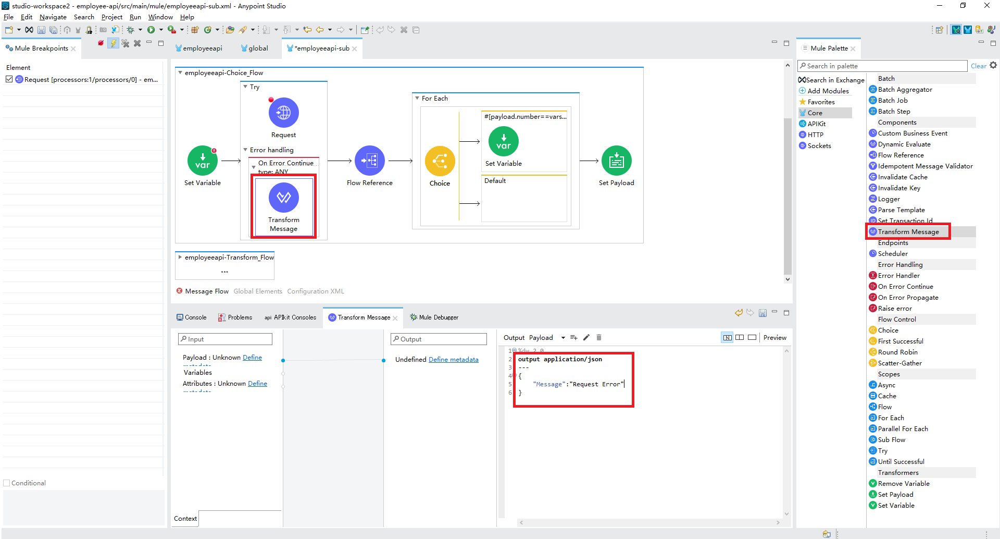Select the Transform Message node in On Error Continue
The height and width of the screenshot is (539, 1000).
pyautogui.click(x=283, y=198)
